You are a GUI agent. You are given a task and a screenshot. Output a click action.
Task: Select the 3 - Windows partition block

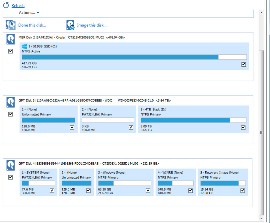point(124,182)
